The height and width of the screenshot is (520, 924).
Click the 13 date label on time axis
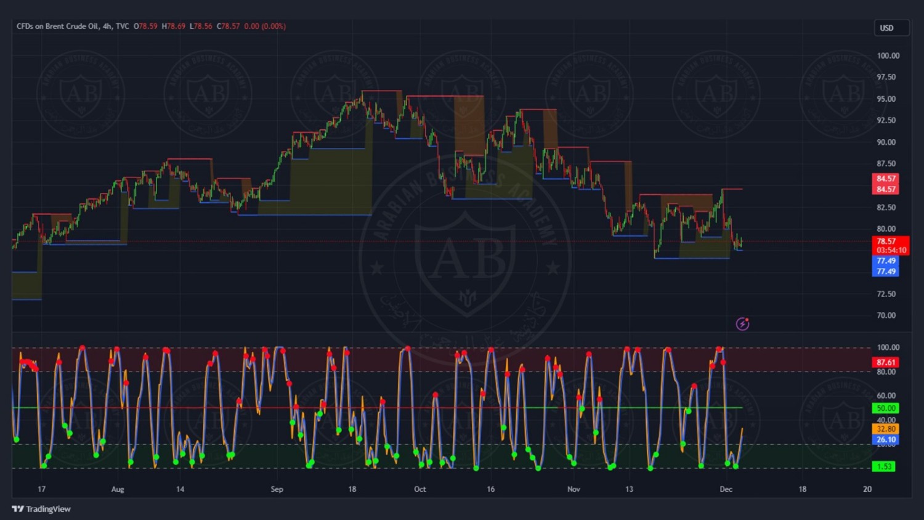click(629, 489)
